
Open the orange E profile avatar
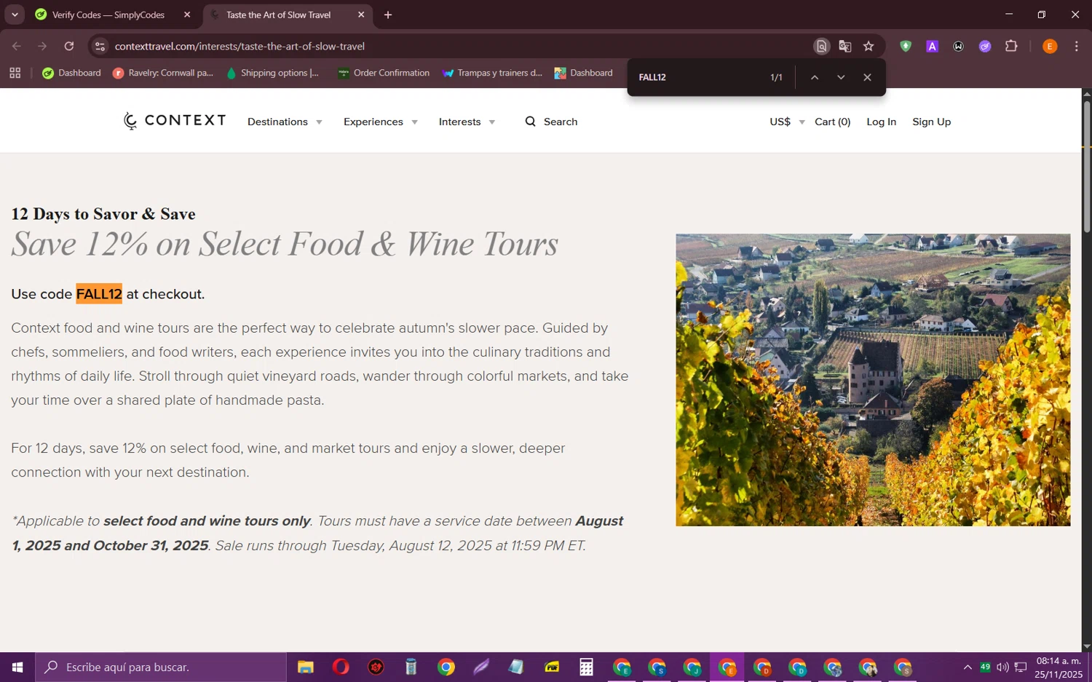tap(1050, 46)
